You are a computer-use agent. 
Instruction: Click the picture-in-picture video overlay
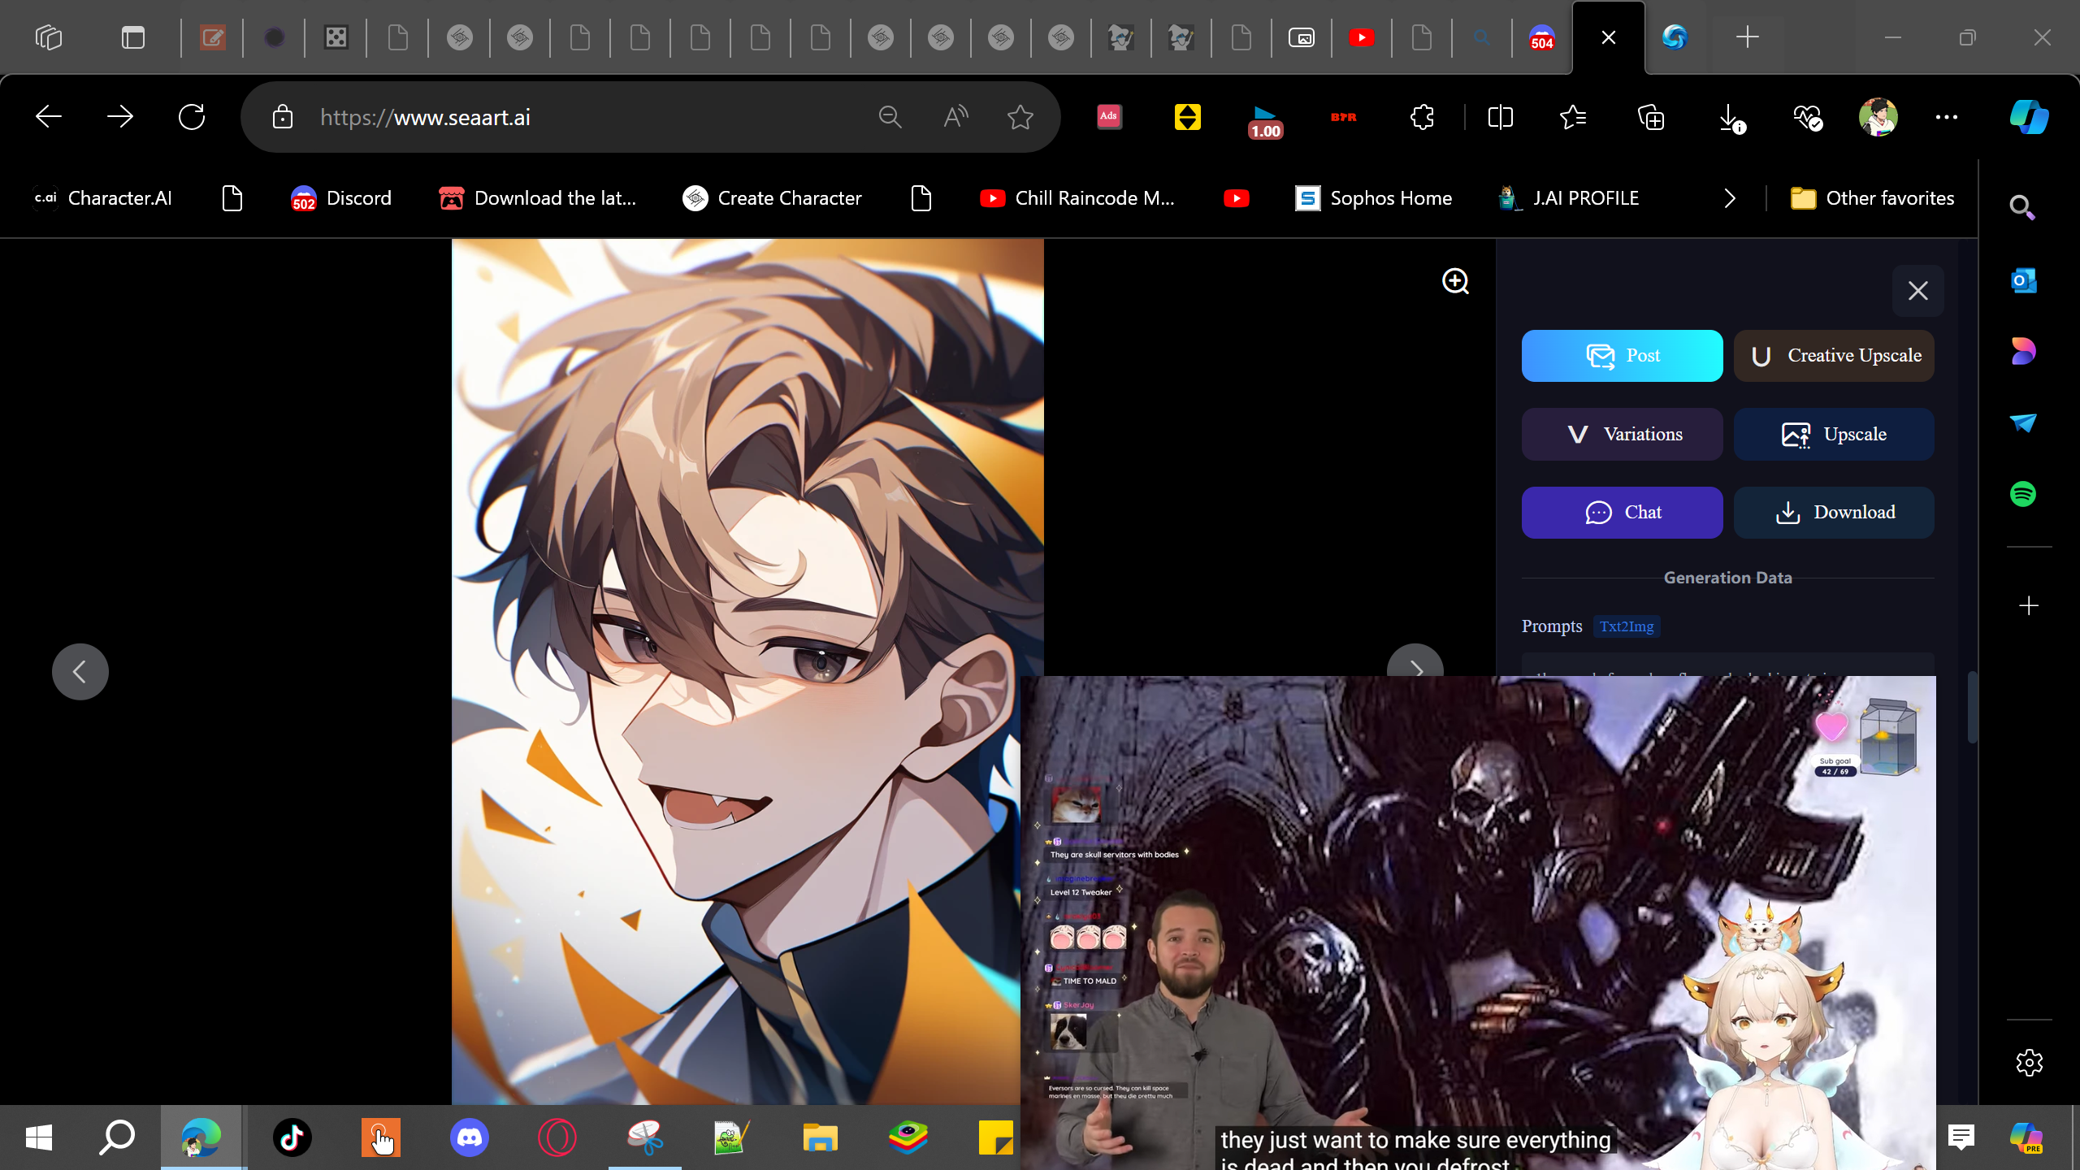pos(1478,923)
